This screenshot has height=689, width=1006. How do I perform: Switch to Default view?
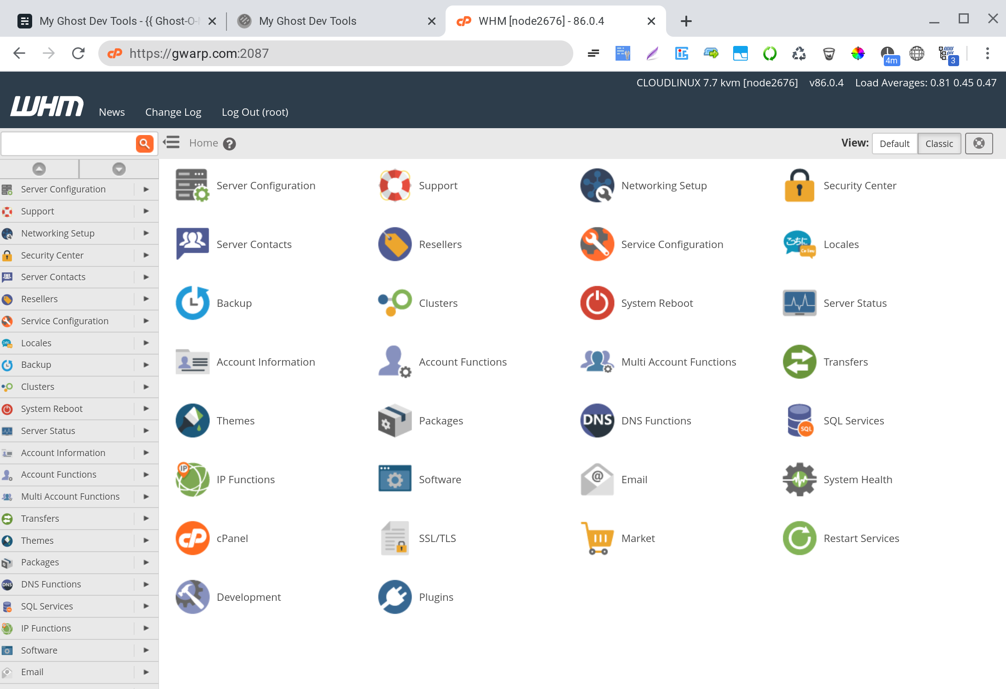(x=894, y=144)
